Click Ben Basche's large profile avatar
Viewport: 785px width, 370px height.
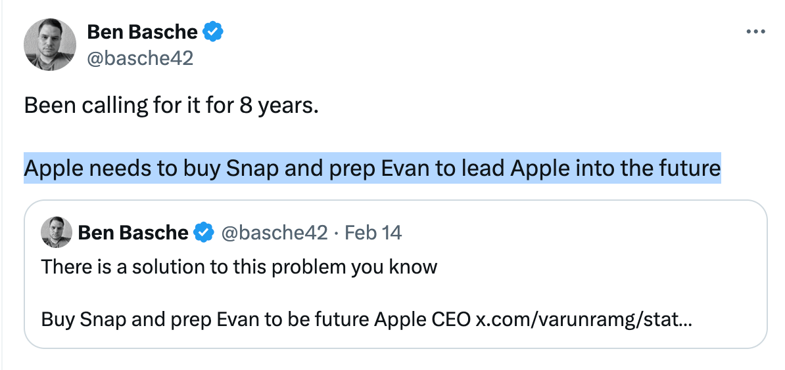[49, 45]
